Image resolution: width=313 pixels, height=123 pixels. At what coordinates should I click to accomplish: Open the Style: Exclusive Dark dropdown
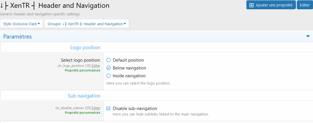pyautogui.click(x=22, y=24)
